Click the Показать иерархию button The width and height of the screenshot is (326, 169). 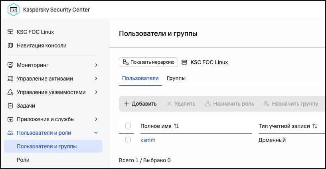pos(148,62)
